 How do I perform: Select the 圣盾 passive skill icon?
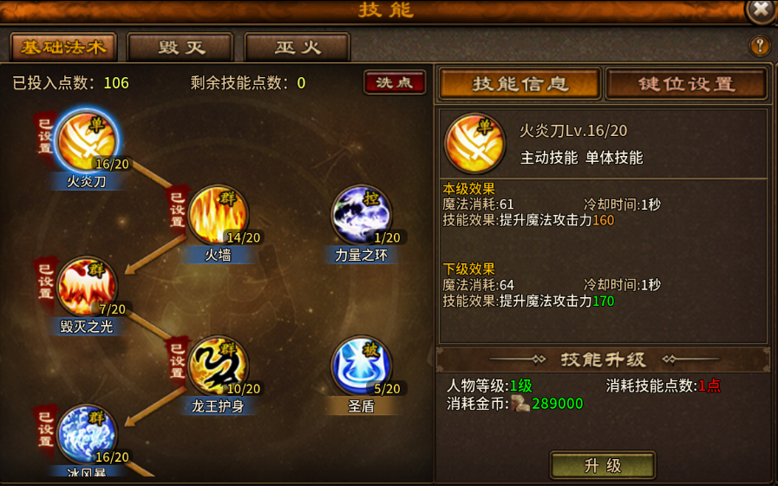pos(361,366)
